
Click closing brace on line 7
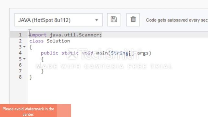click(x=42, y=71)
